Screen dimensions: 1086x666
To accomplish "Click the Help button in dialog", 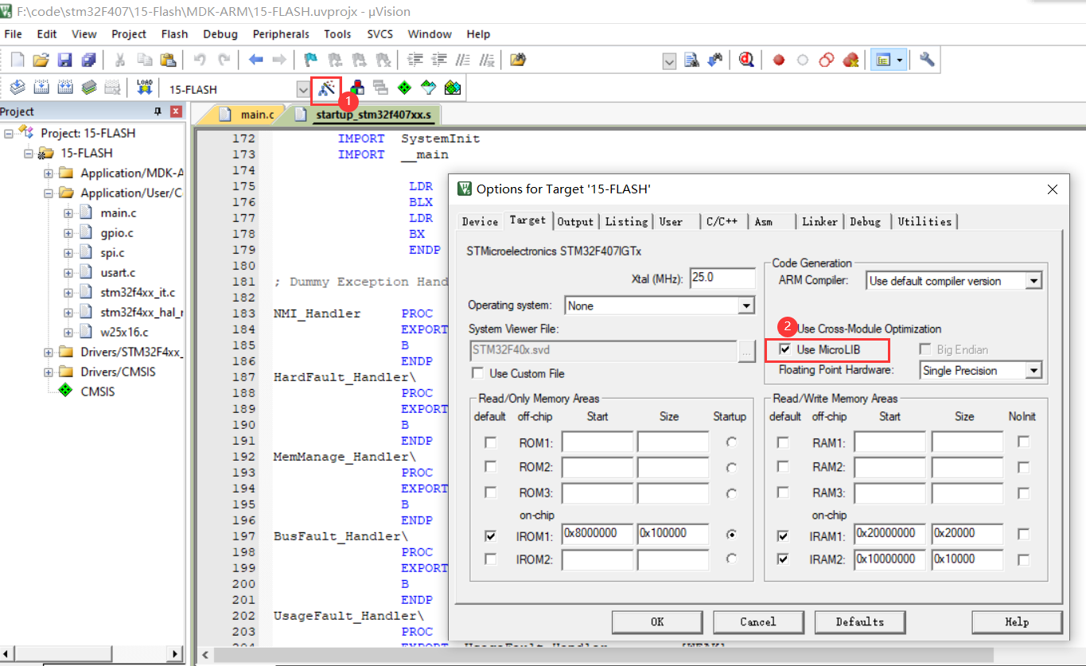I will coord(1017,621).
